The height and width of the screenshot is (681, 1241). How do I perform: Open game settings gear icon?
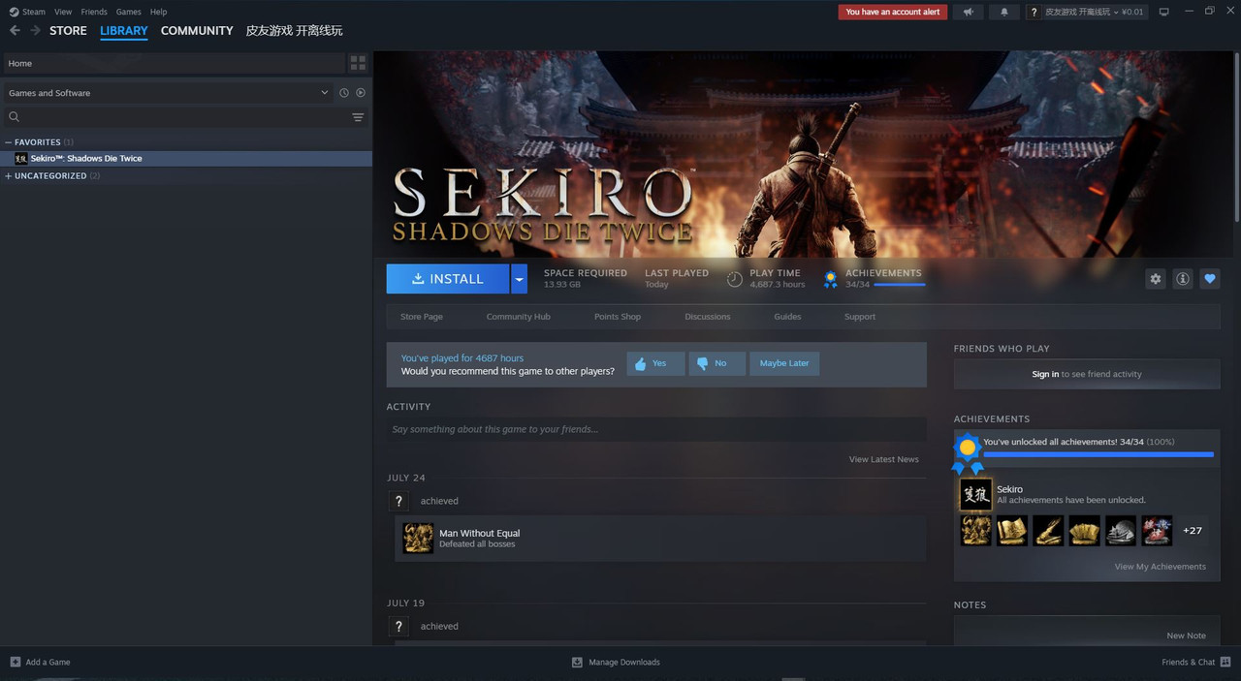[x=1156, y=279]
